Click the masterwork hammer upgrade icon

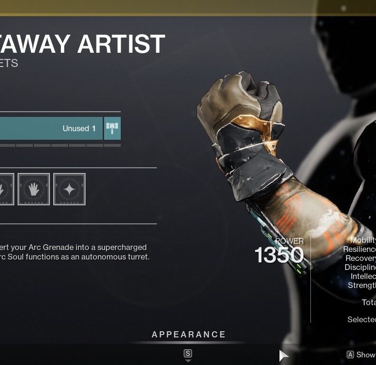tap(112, 128)
